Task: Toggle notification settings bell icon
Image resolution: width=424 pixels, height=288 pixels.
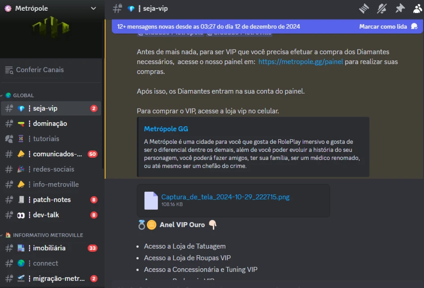Action: tap(382, 9)
